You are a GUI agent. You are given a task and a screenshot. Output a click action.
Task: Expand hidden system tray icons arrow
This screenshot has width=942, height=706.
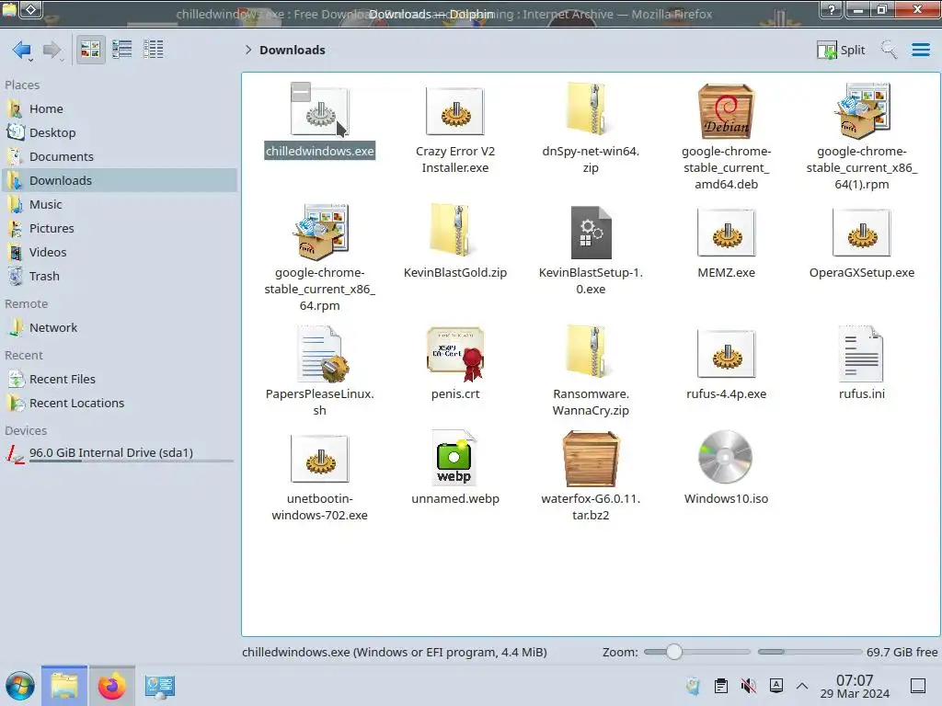pyautogui.click(x=802, y=686)
